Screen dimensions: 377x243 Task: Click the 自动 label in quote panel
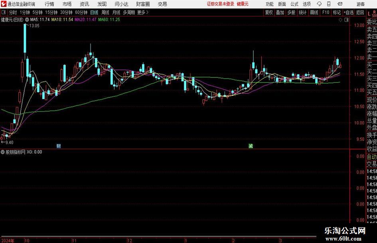pos(372,157)
